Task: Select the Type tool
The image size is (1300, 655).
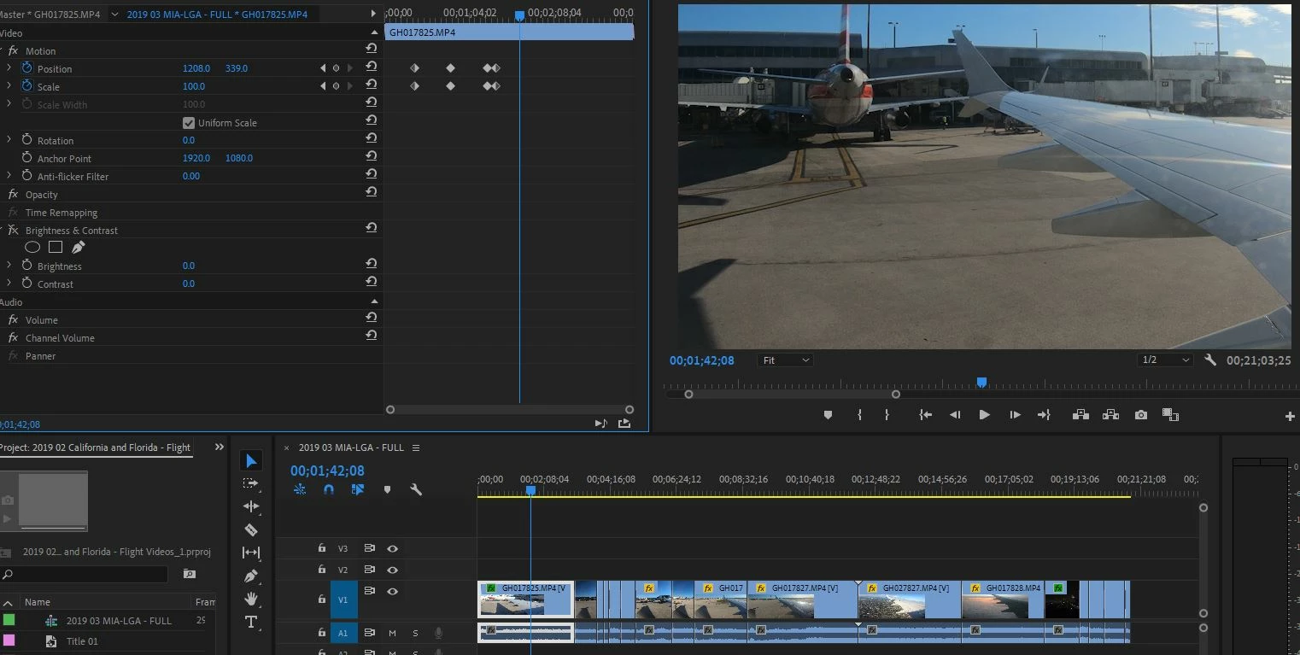Action: pyautogui.click(x=251, y=622)
